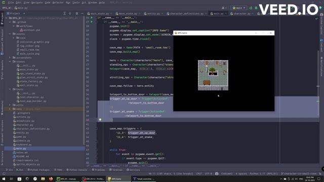
Task: Expand the utils folder
Action: coord(10,105)
